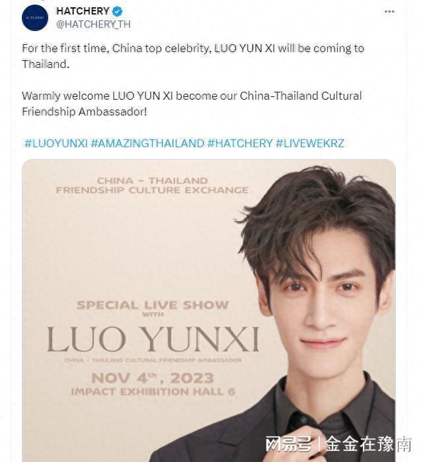Viewport: 423px width, 462px height.
Task: Open the HATCHERY profile avatar
Action: click(35, 18)
